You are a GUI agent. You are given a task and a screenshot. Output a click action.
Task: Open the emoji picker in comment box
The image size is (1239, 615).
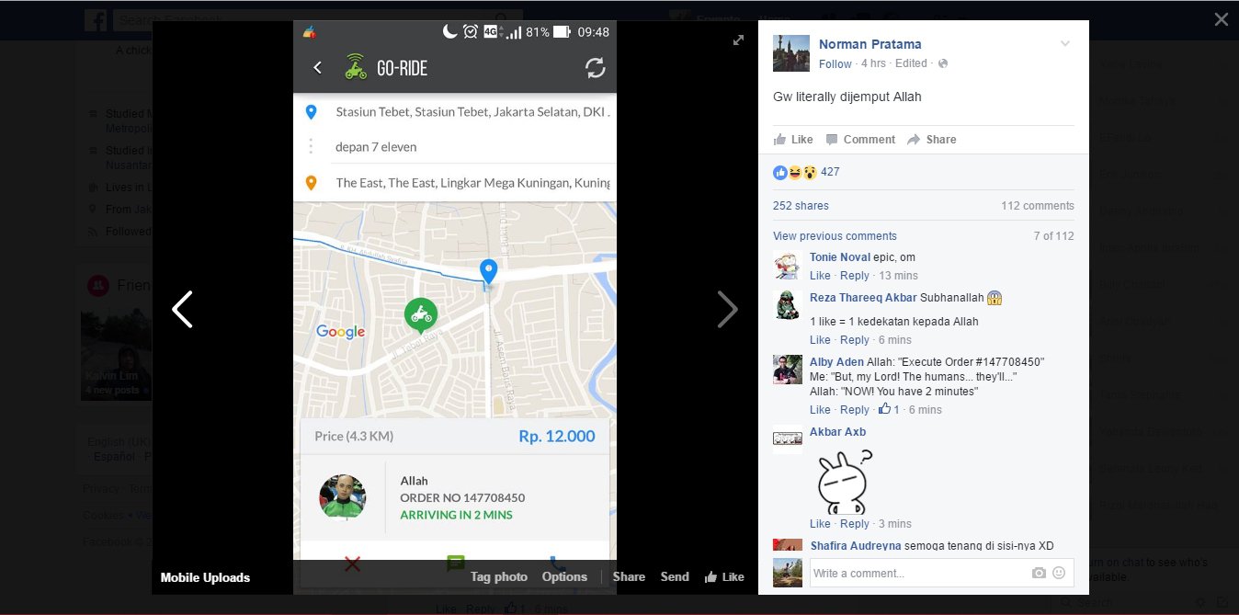click(1059, 573)
